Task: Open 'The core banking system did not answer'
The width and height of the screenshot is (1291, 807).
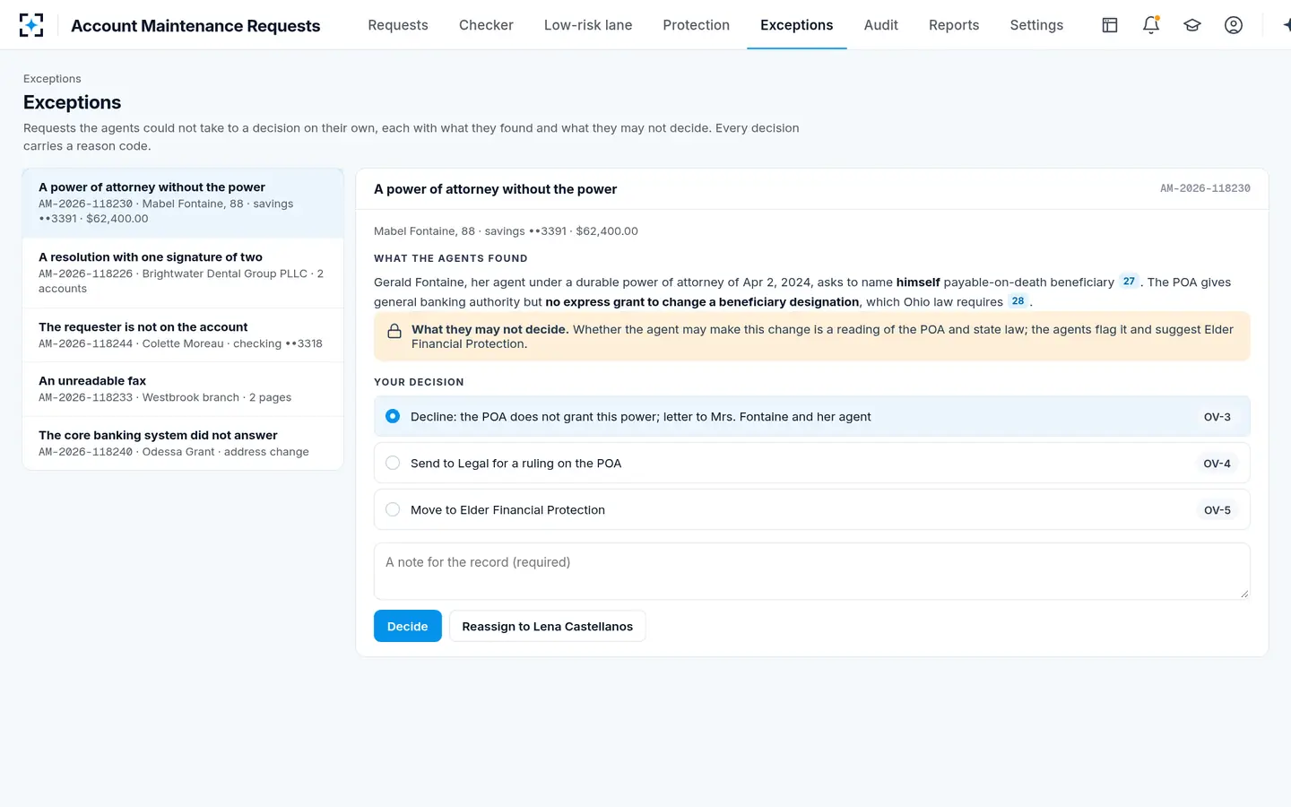Action: [183, 443]
